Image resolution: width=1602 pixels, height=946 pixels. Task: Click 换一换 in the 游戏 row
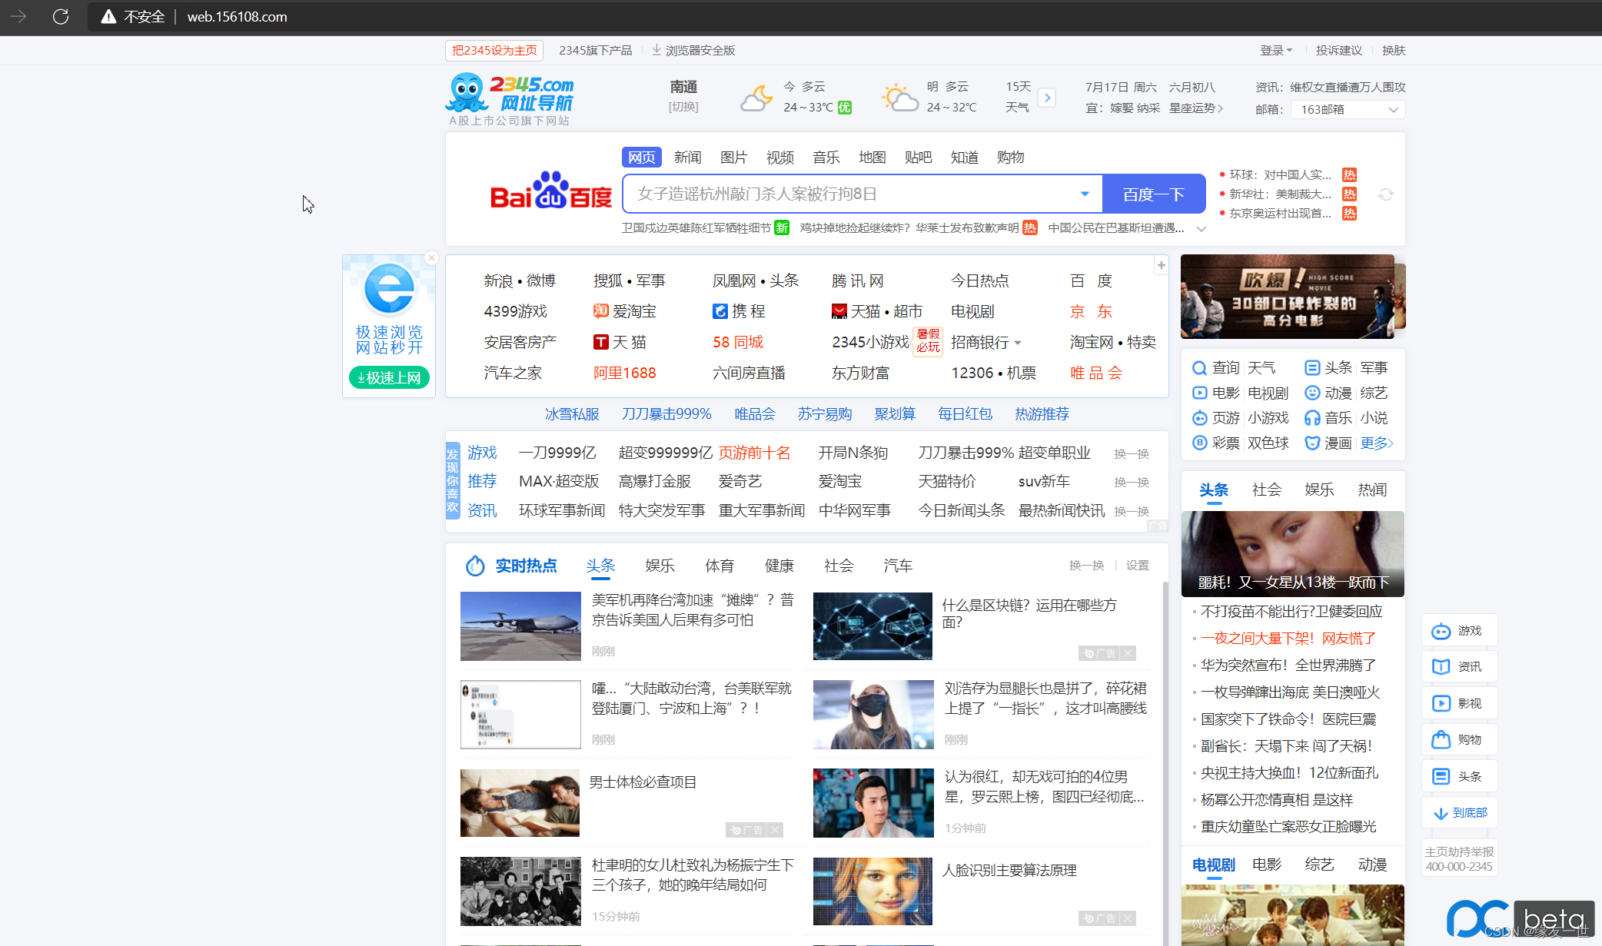pyautogui.click(x=1132, y=454)
